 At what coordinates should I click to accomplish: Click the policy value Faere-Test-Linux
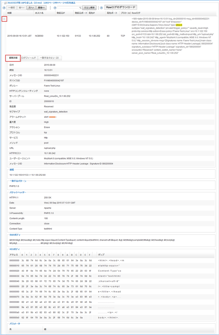point(52,86)
